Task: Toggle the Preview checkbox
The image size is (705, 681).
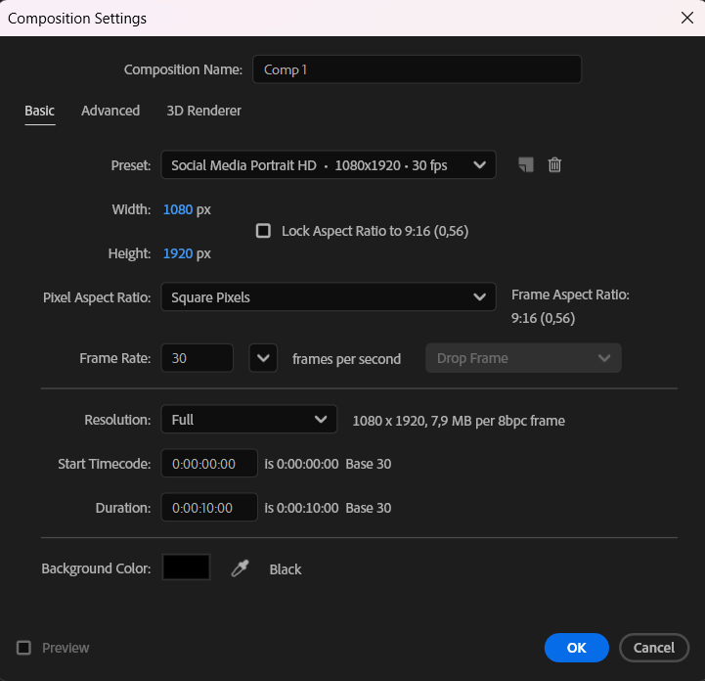Action: (24, 648)
